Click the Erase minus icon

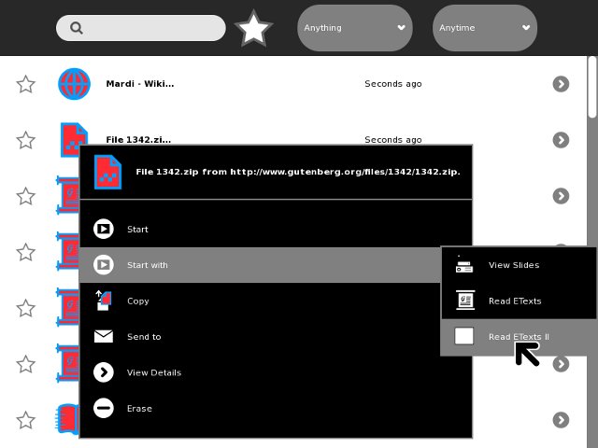point(104,408)
